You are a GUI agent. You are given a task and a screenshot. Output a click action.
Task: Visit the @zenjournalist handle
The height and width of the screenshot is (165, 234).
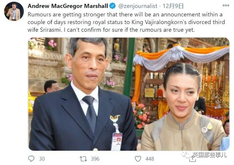point(138,6)
